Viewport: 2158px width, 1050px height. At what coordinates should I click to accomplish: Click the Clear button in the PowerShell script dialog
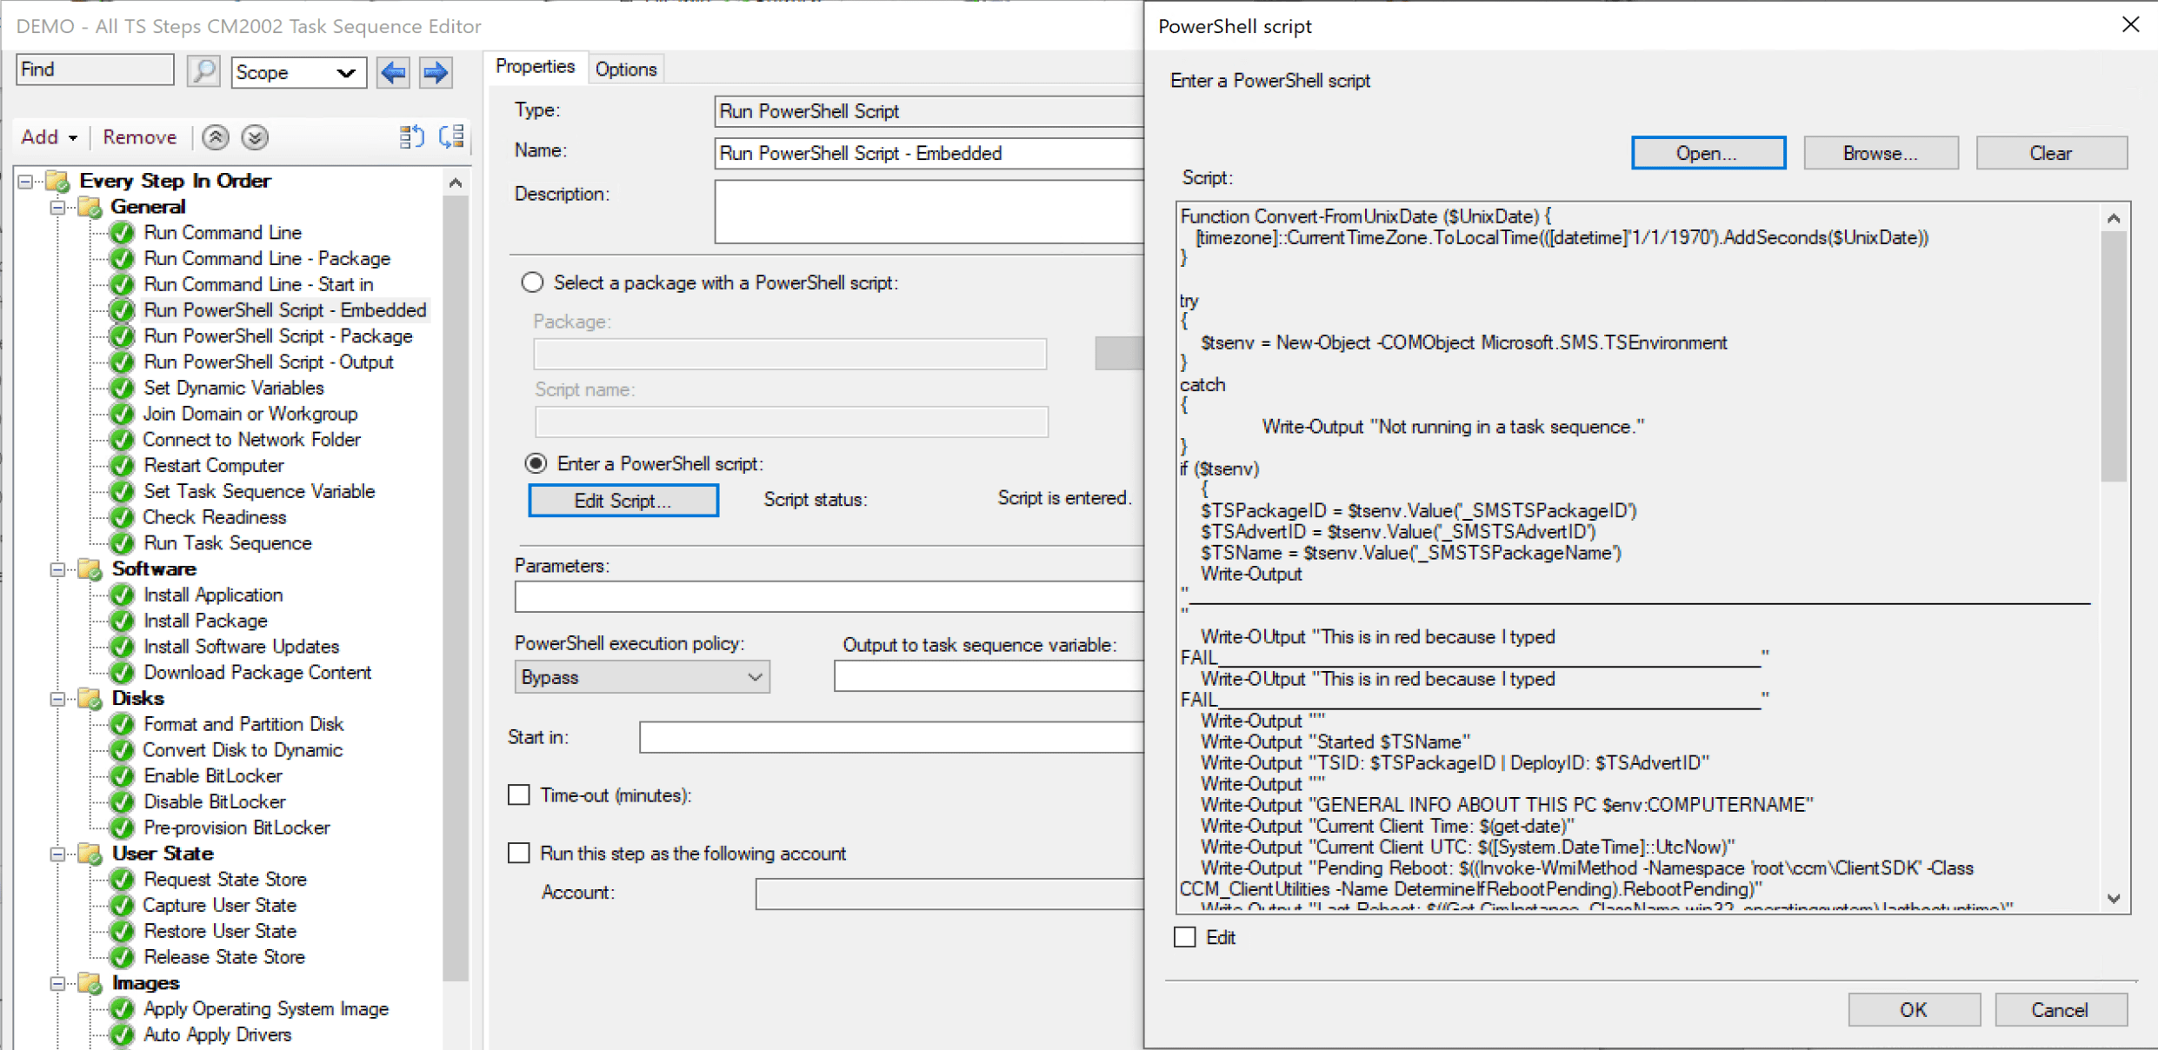pos(2051,152)
